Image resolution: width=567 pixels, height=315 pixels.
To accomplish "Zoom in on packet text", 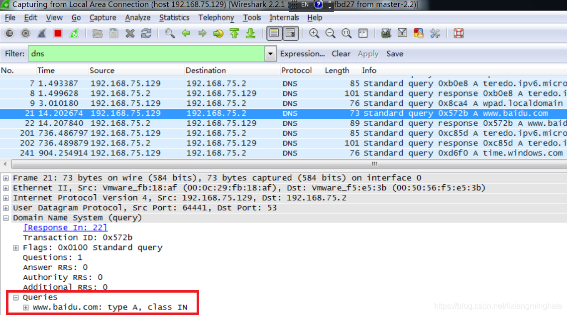I will (314, 34).
